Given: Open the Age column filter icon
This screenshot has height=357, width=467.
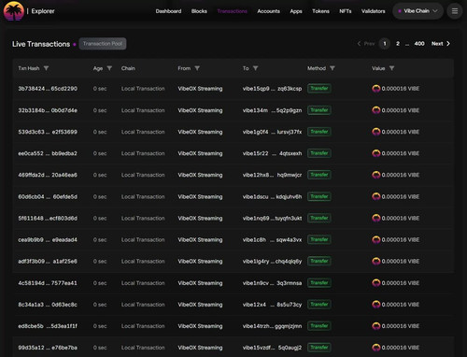Looking at the screenshot, I should [109, 68].
